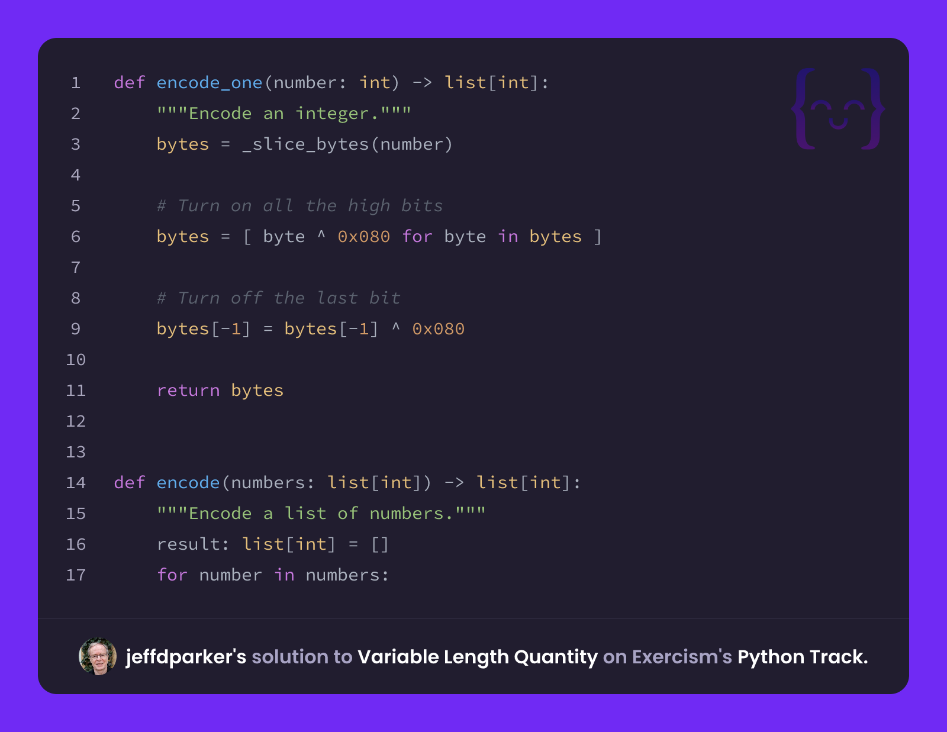Click jeffdparker's avatar photo

coord(98,656)
